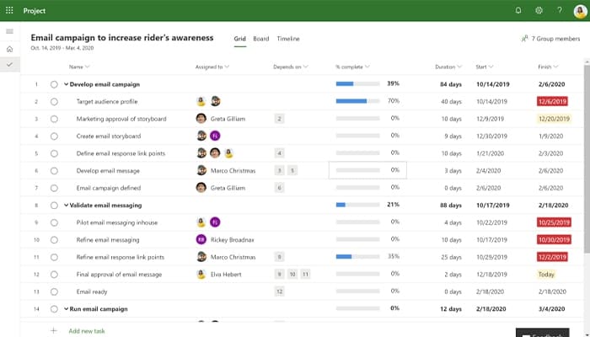This screenshot has height=337, width=590.
Task: Click Greta Gilliam avatar on Email campaign defined row
Action: tap(201, 188)
